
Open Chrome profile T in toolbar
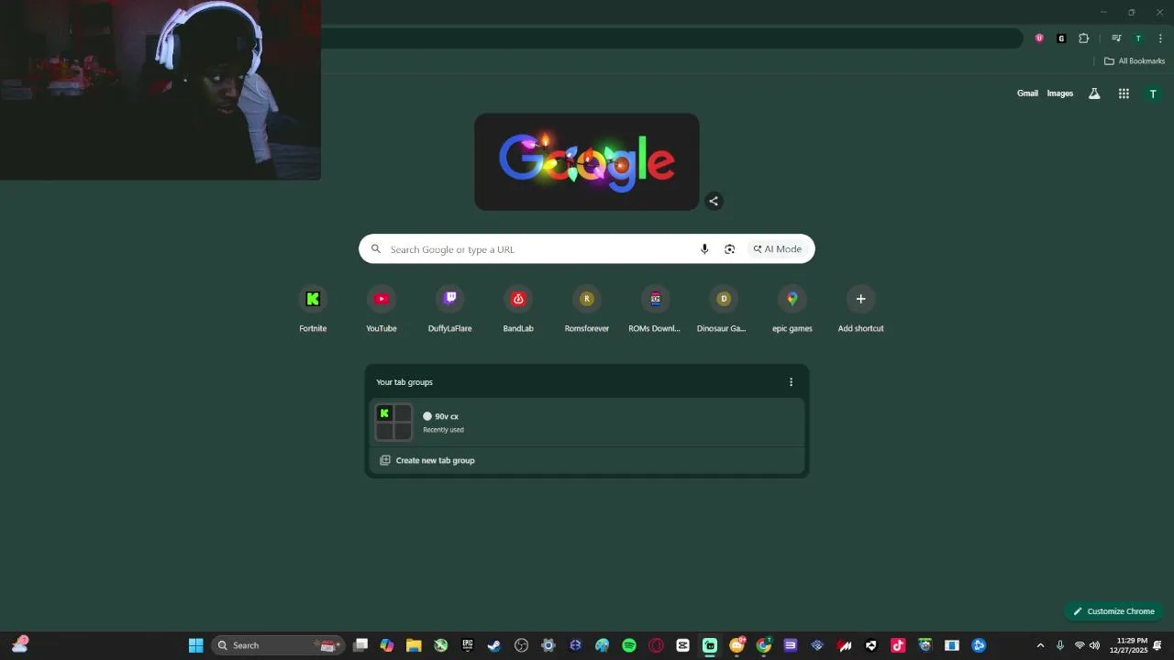point(1138,38)
